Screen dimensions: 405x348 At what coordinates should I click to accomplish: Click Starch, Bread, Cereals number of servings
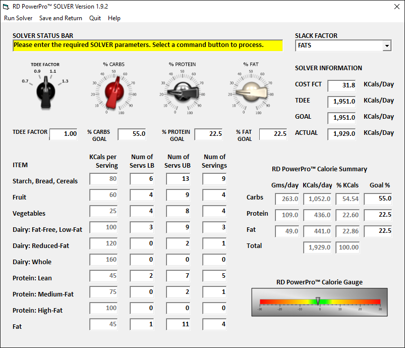click(214, 179)
